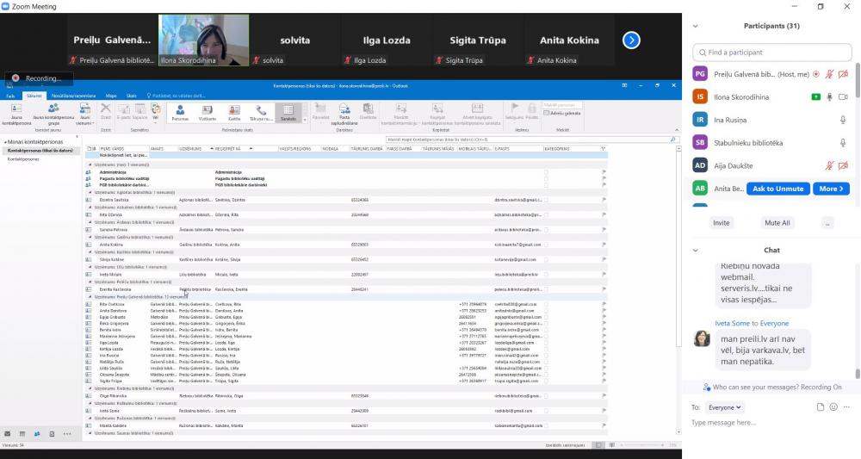861x459 pixels.
Task: Click the Invite button
Action: pyautogui.click(x=721, y=223)
